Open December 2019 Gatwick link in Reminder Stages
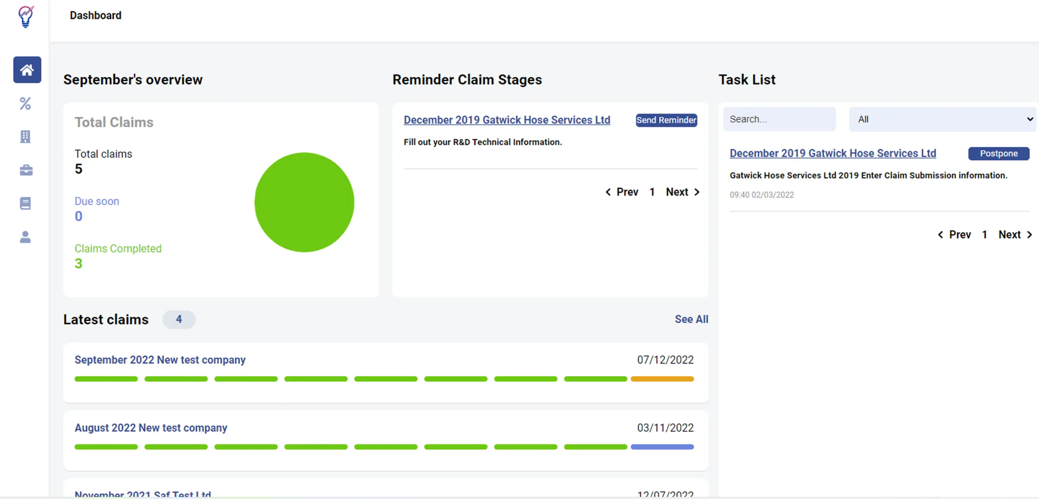Image resolution: width=1039 pixels, height=499 pixels. pos(506,120)
